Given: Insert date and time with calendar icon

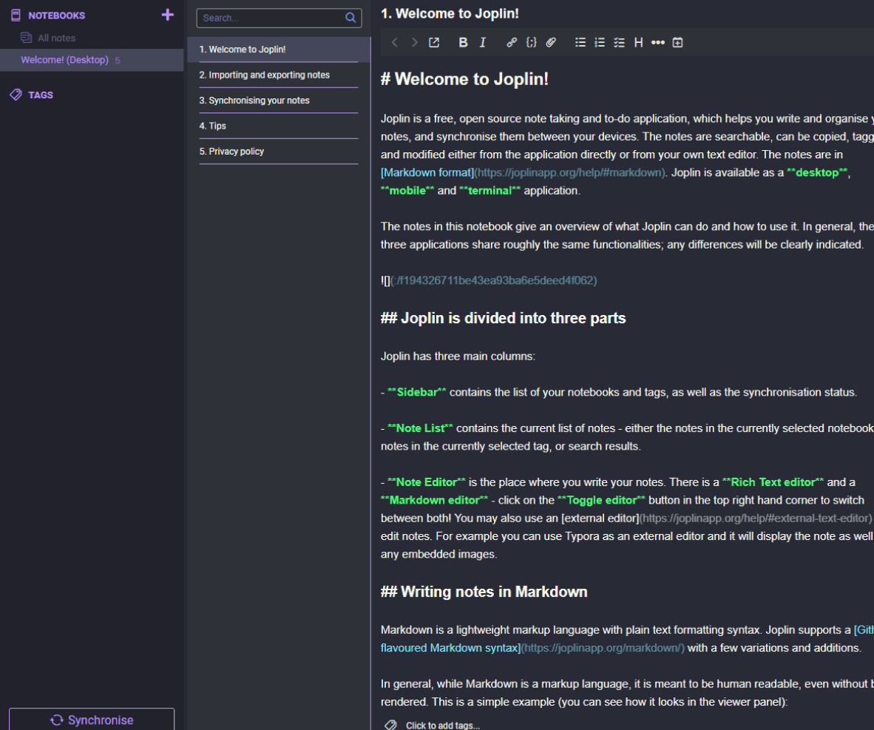Looking at the screenshot, I should (677, 42).
